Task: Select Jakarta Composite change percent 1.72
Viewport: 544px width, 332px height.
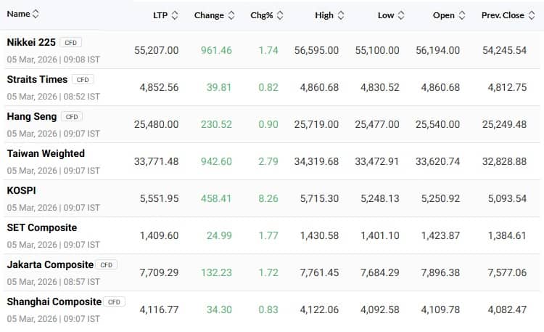Action: (x=268, y=272)
